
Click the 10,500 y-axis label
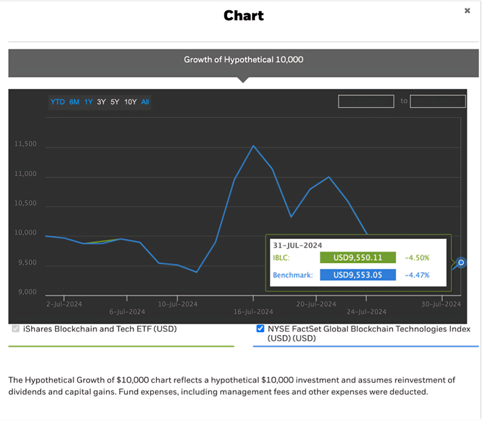[25, 203]
